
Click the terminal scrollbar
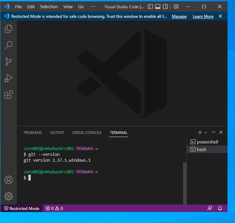coord(185,183)
